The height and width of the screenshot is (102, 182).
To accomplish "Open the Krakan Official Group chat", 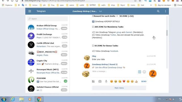I will 47,27.
